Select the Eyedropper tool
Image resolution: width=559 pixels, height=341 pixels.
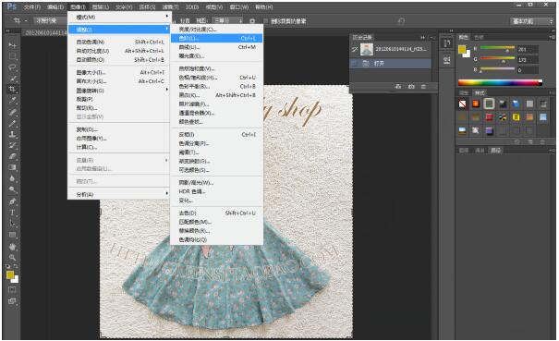(x=13, y=100)
